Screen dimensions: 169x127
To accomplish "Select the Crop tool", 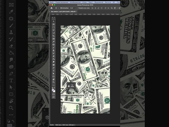I will [54, 36].
